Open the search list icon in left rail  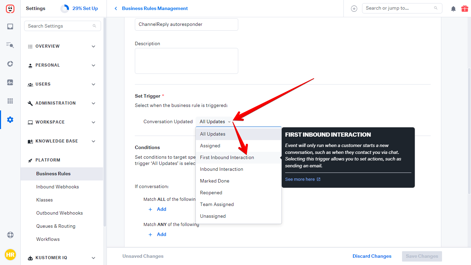(10, 45)
